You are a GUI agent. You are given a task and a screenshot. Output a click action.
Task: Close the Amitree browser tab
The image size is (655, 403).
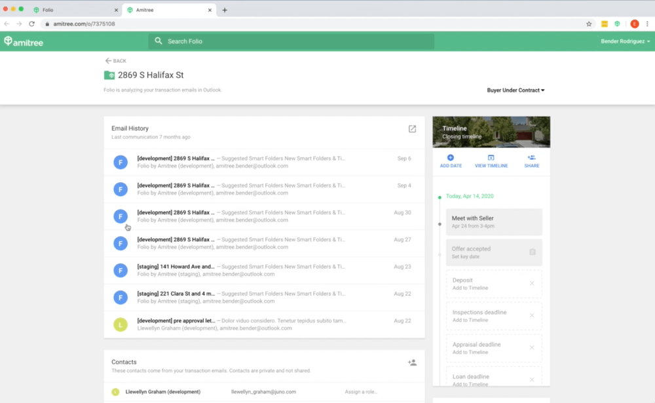210,10
